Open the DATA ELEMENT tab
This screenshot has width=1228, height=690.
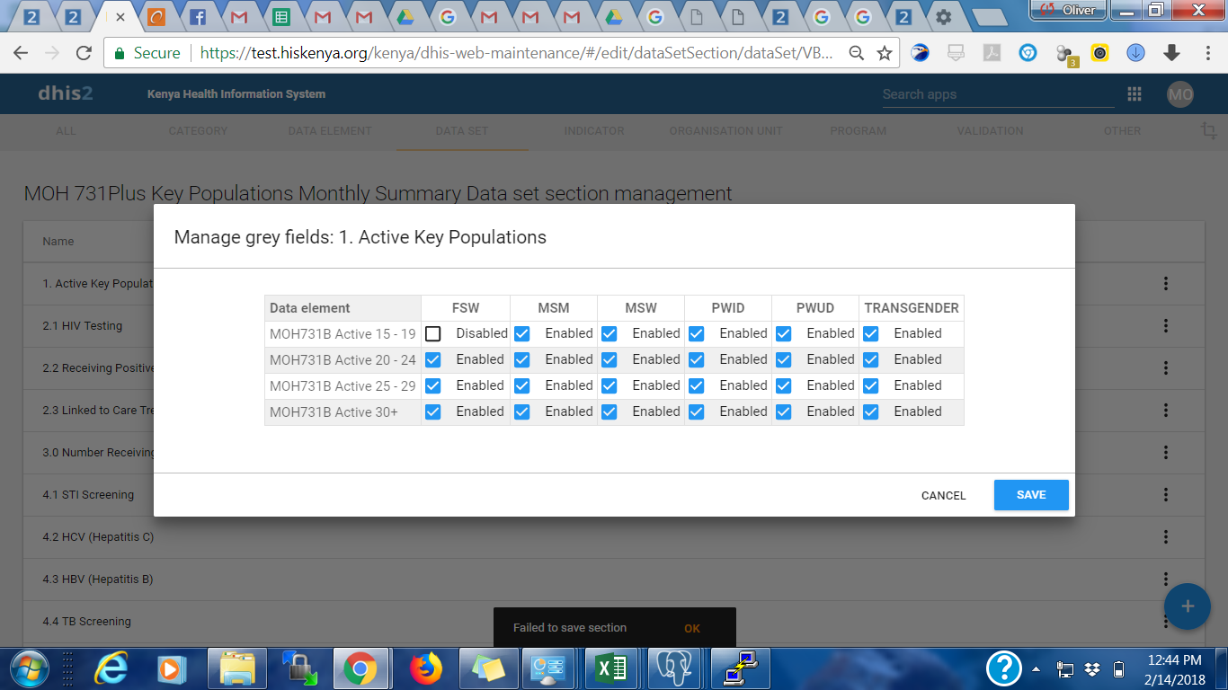pos(330,131)
